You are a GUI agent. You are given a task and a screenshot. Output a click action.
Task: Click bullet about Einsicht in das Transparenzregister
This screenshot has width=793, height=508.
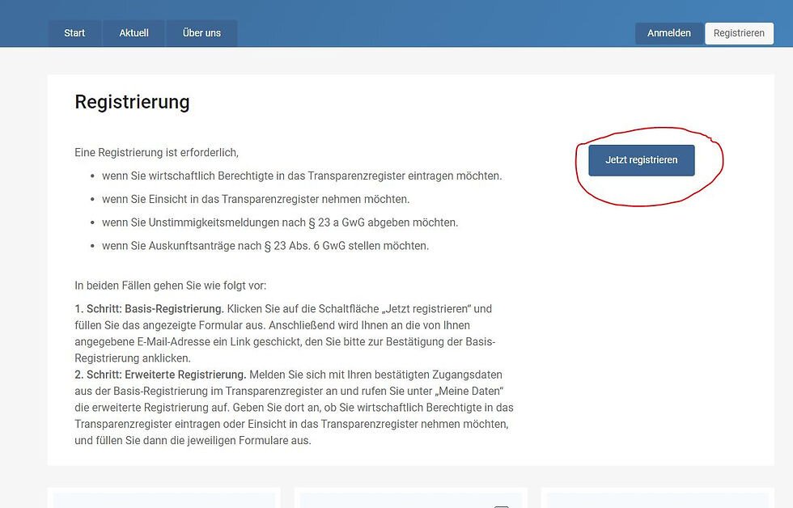256,199
